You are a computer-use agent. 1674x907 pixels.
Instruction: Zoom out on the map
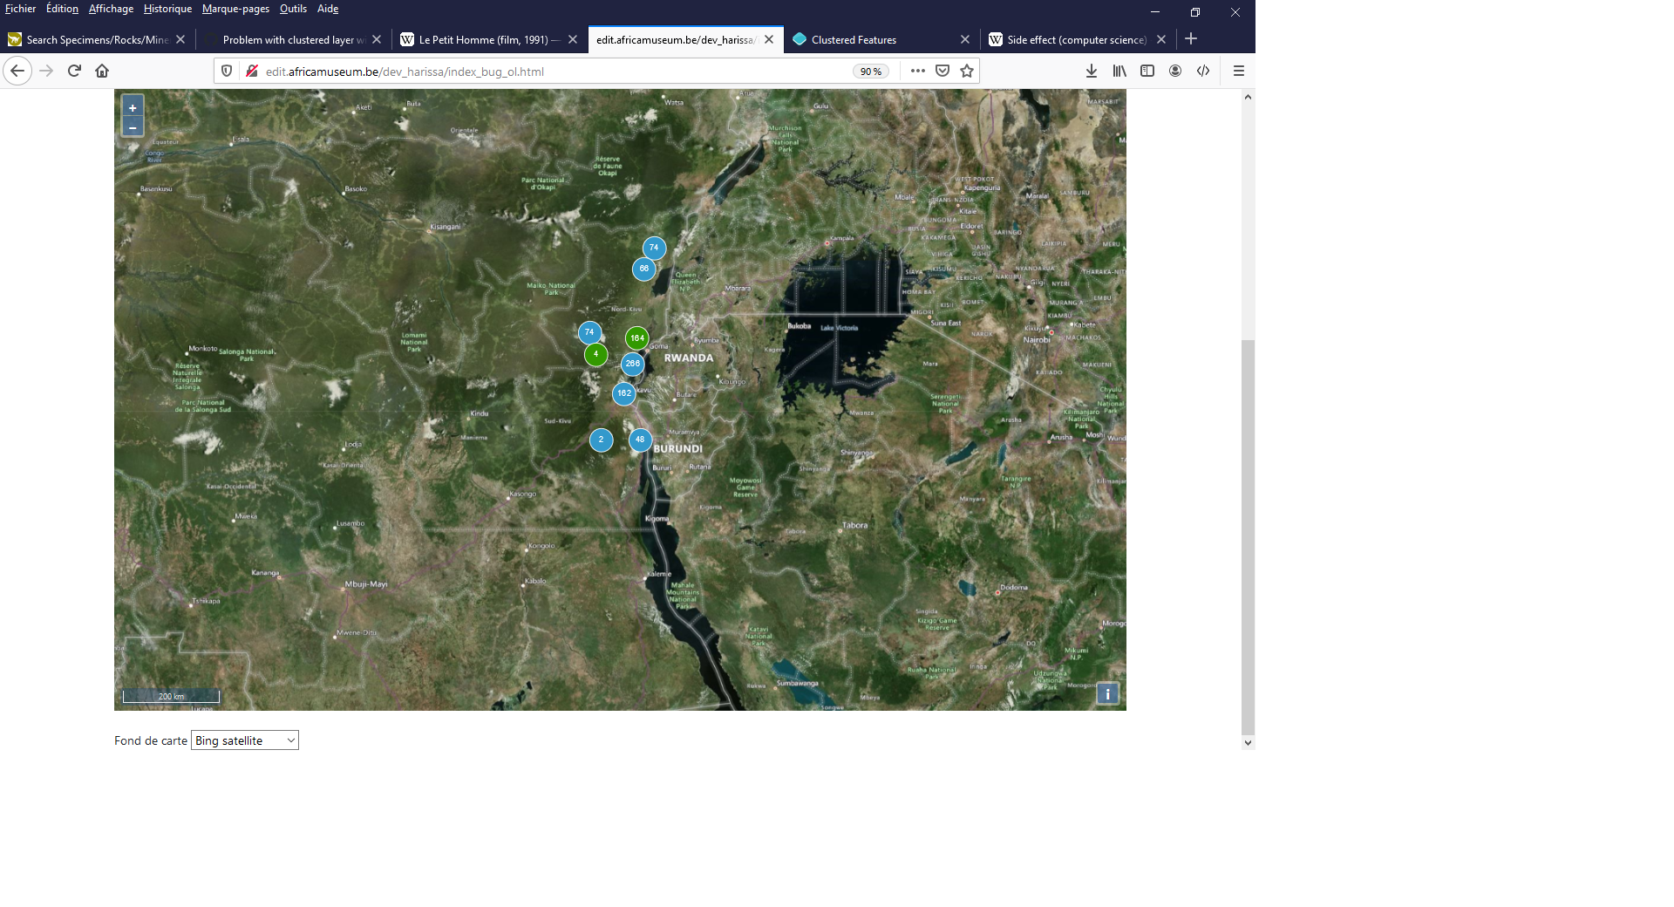tap(133, 127)
